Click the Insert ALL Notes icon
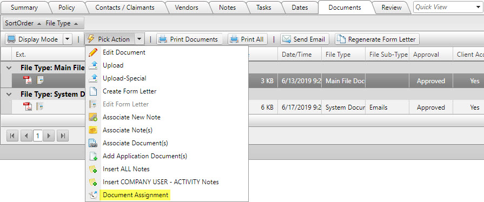The width and height of the screenshot is (484, 202). click(93, 169)
